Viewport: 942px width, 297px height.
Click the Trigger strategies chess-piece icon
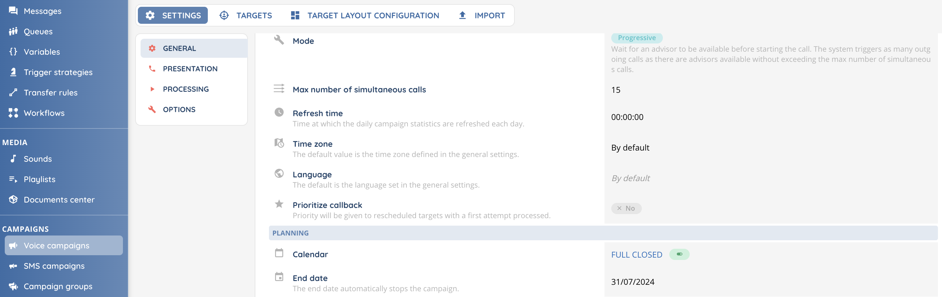point(13,72)
